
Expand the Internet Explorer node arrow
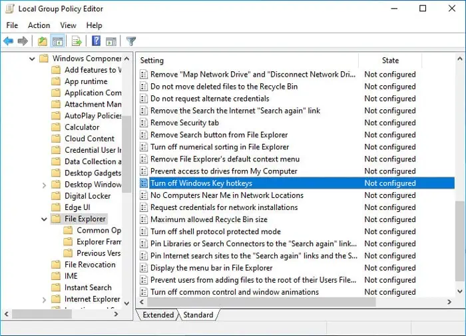(45, 300)
